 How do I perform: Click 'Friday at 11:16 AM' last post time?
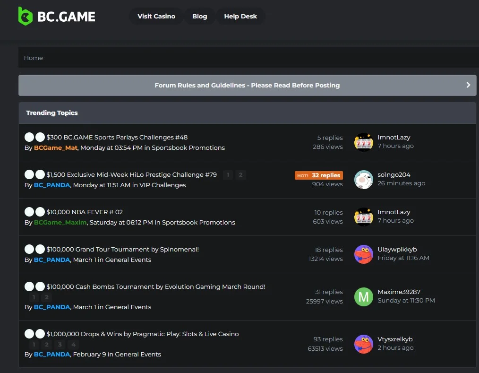coord(403,258)
